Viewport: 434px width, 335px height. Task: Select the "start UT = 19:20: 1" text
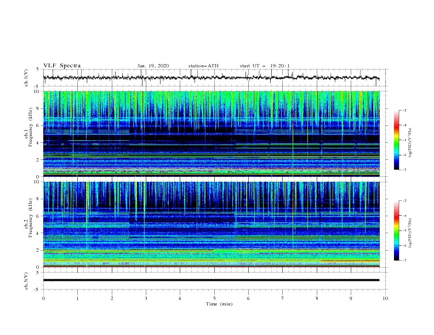click(x=265, y=66)
